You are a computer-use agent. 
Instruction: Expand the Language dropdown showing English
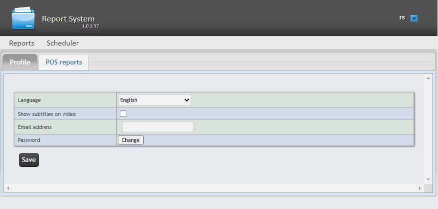[155, 100]
